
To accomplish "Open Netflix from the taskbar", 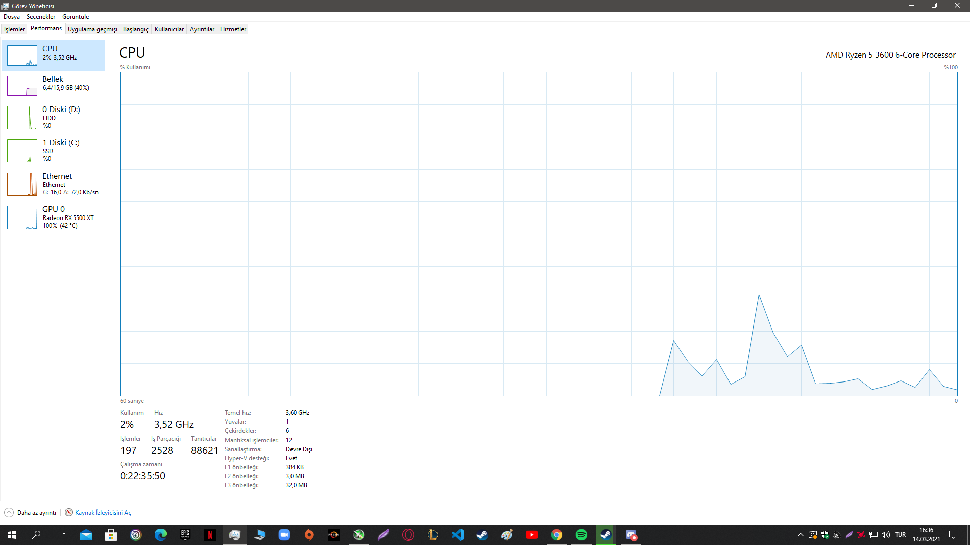I will coord(210,535).
